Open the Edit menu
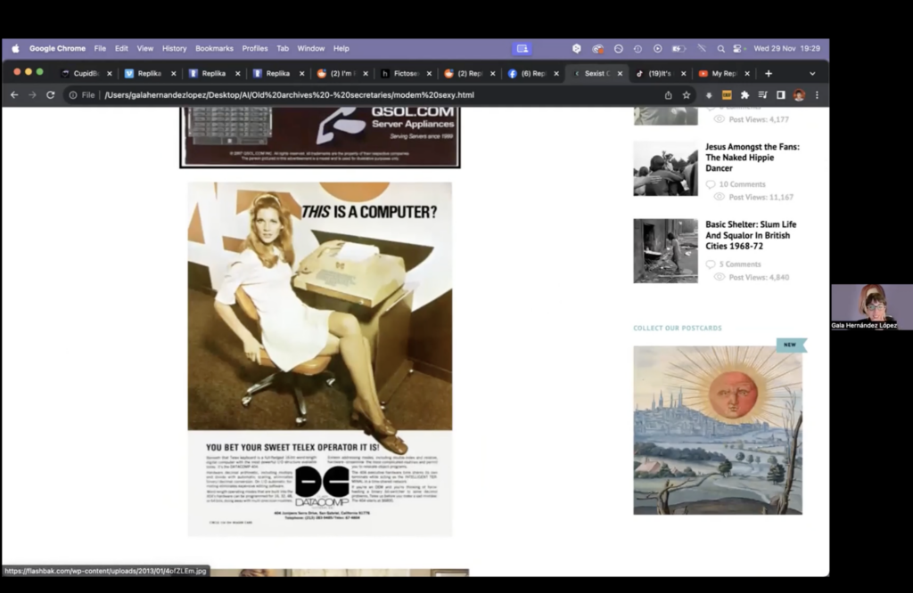 point(121,49)
